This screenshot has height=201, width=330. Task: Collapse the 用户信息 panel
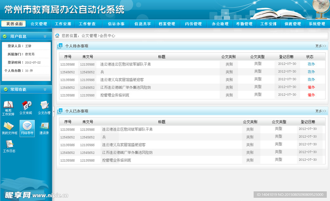tap(45, 36)
